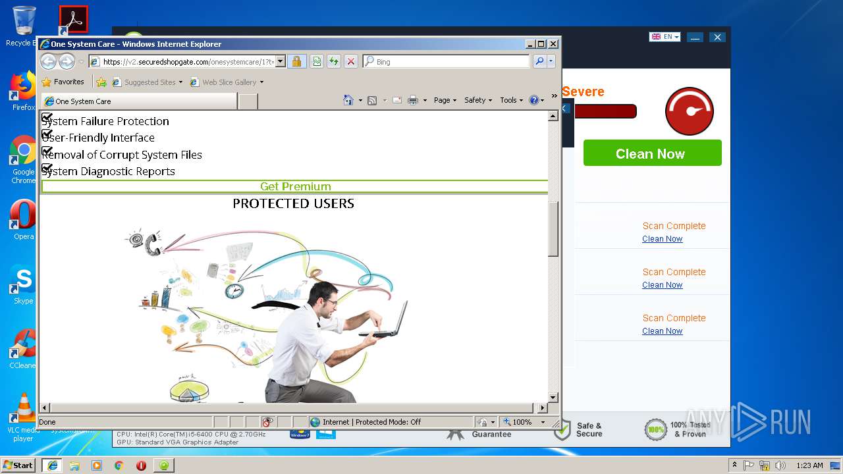843x474 pixels.
Task: Click the Bing search magnifier button
Action: pos(539,61)
